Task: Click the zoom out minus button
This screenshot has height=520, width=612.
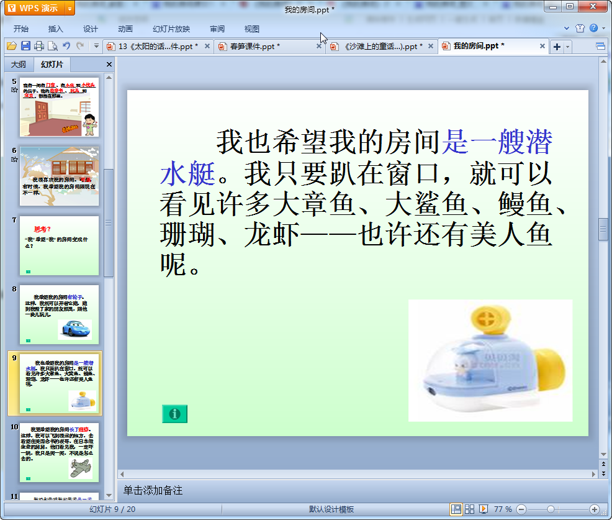Action: pyautogui.click(x=521, y=509)
